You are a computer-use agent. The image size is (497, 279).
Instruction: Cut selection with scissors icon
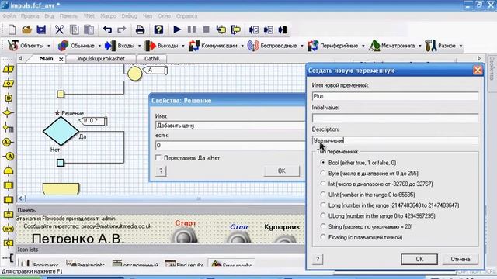click(x=59, y=29)
